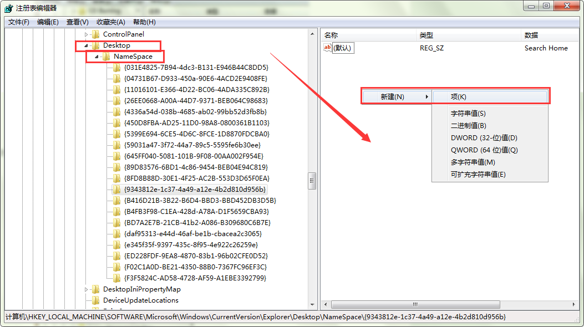Click the REG_SZ string value icon

pyautogui.click(x=327, y=48)
